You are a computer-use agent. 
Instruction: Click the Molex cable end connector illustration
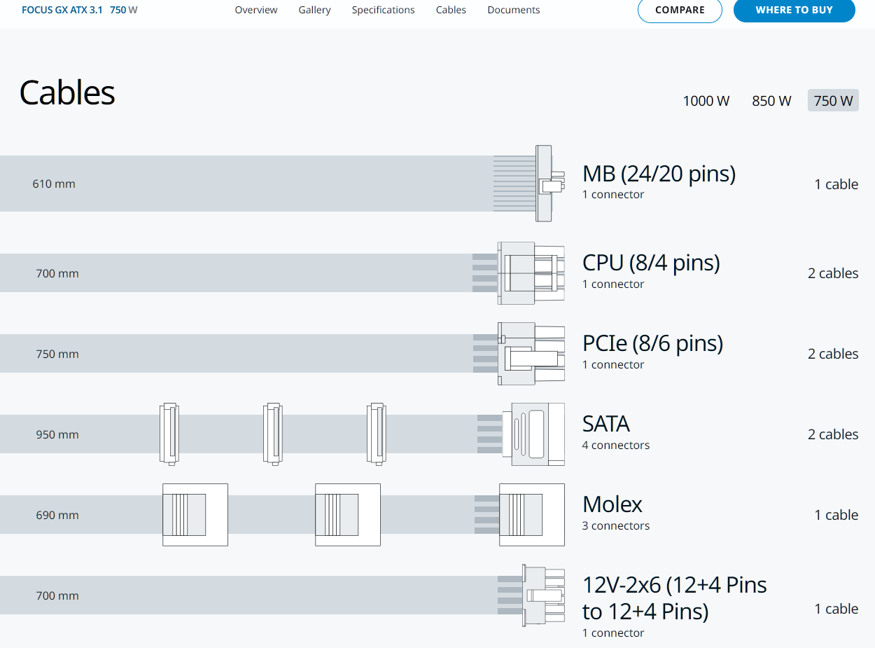point(532,515)
